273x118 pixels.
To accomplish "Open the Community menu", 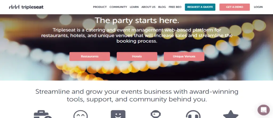I will tap(118, 7).
